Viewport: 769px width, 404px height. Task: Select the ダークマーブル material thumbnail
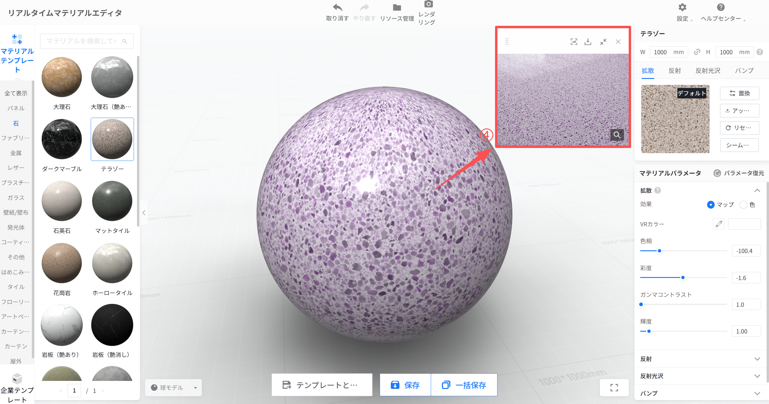coord(62,139)
